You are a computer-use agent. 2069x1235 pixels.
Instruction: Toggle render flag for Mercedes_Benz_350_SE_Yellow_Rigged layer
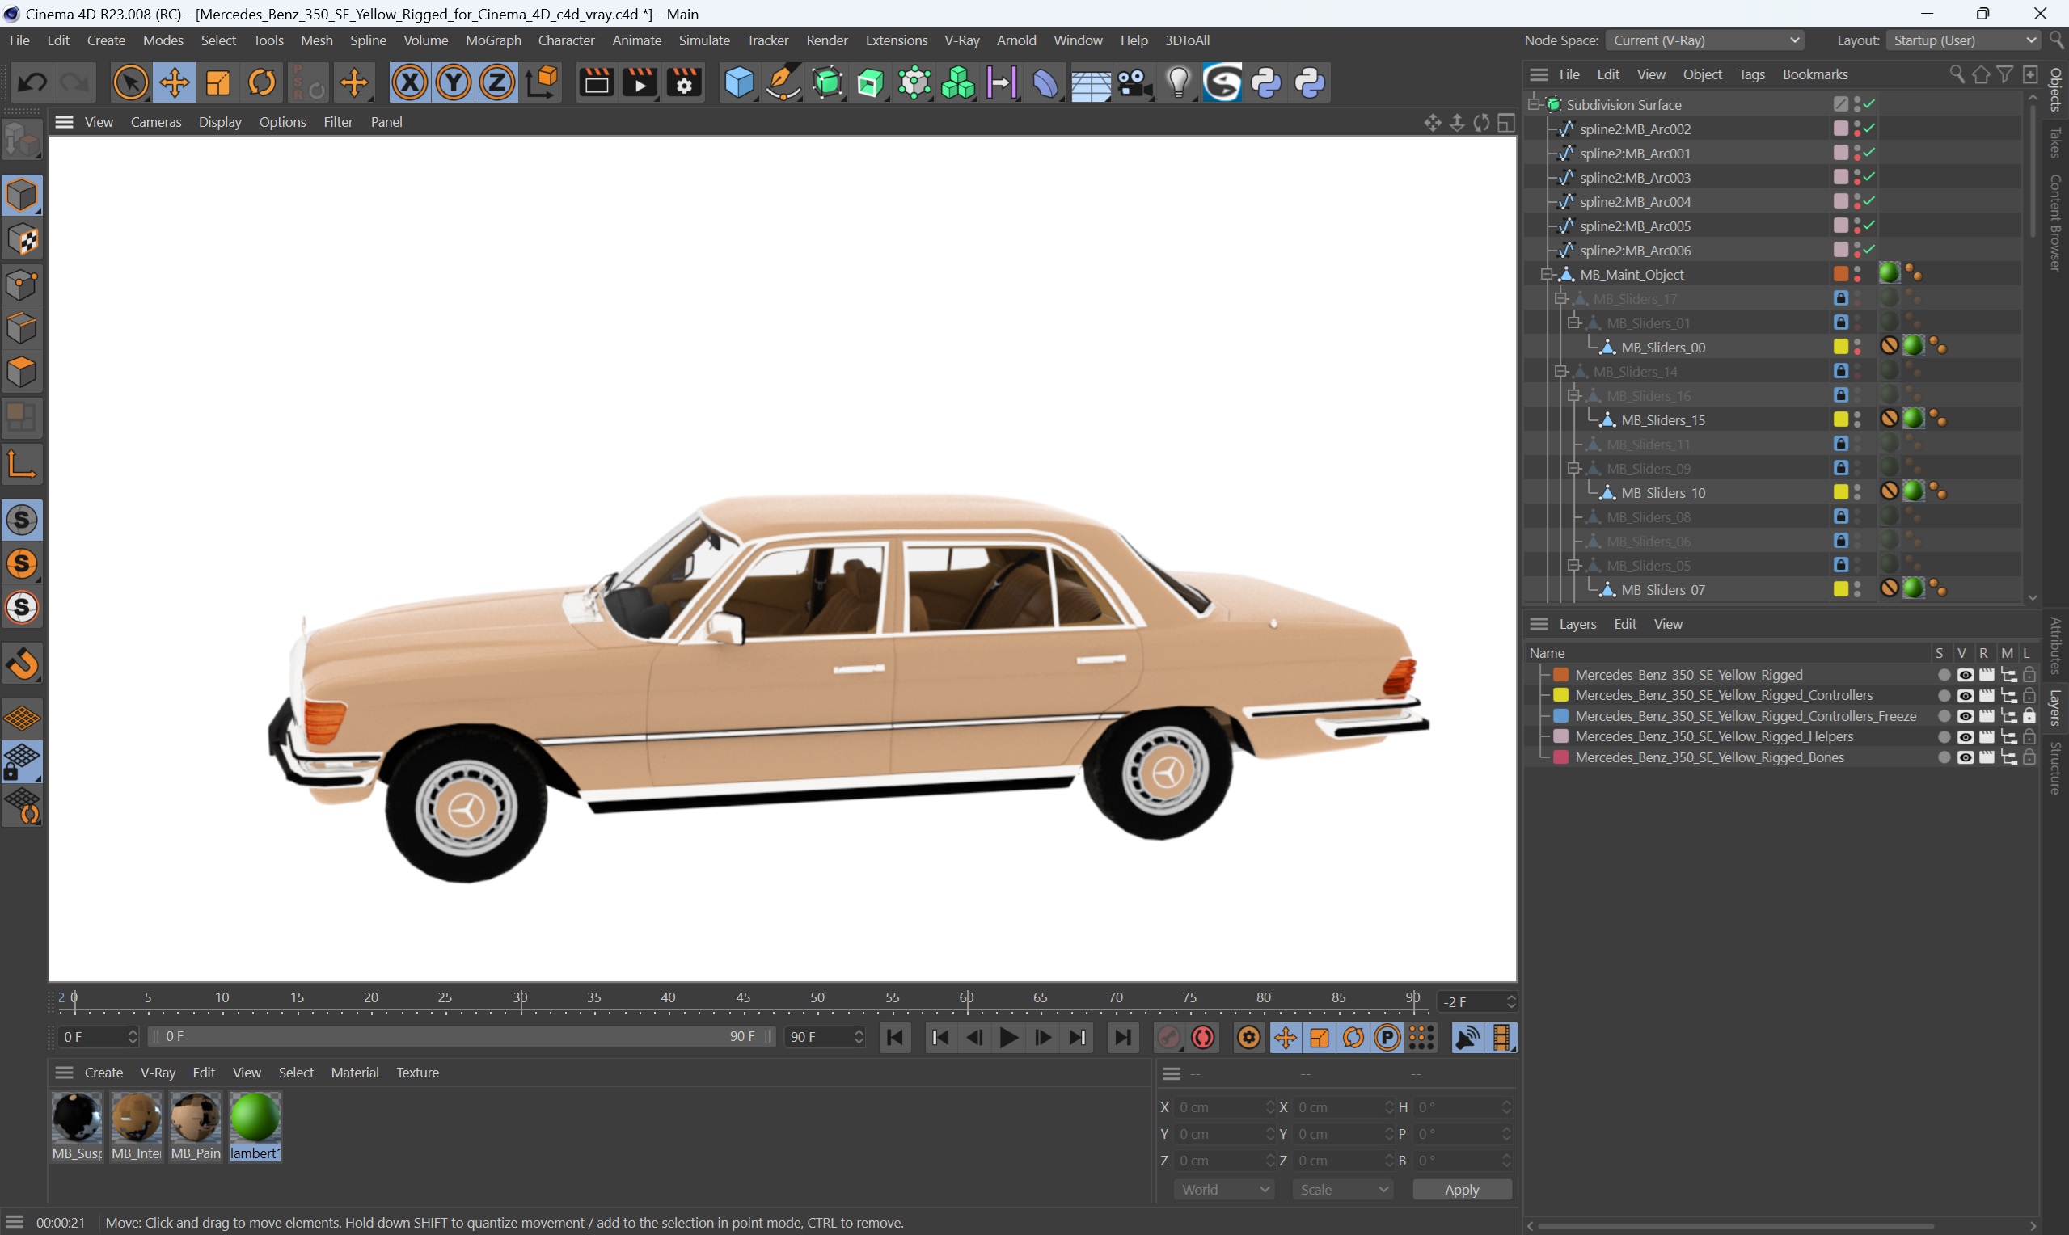point(1987,675)
